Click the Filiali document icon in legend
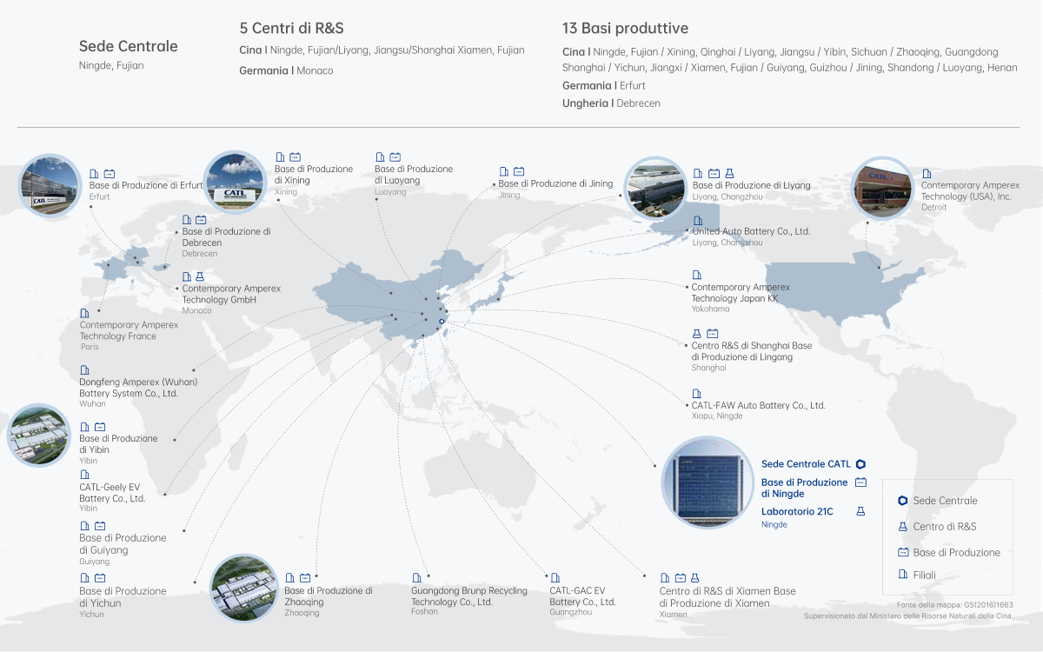1043x652 pixels. (902, 575)
